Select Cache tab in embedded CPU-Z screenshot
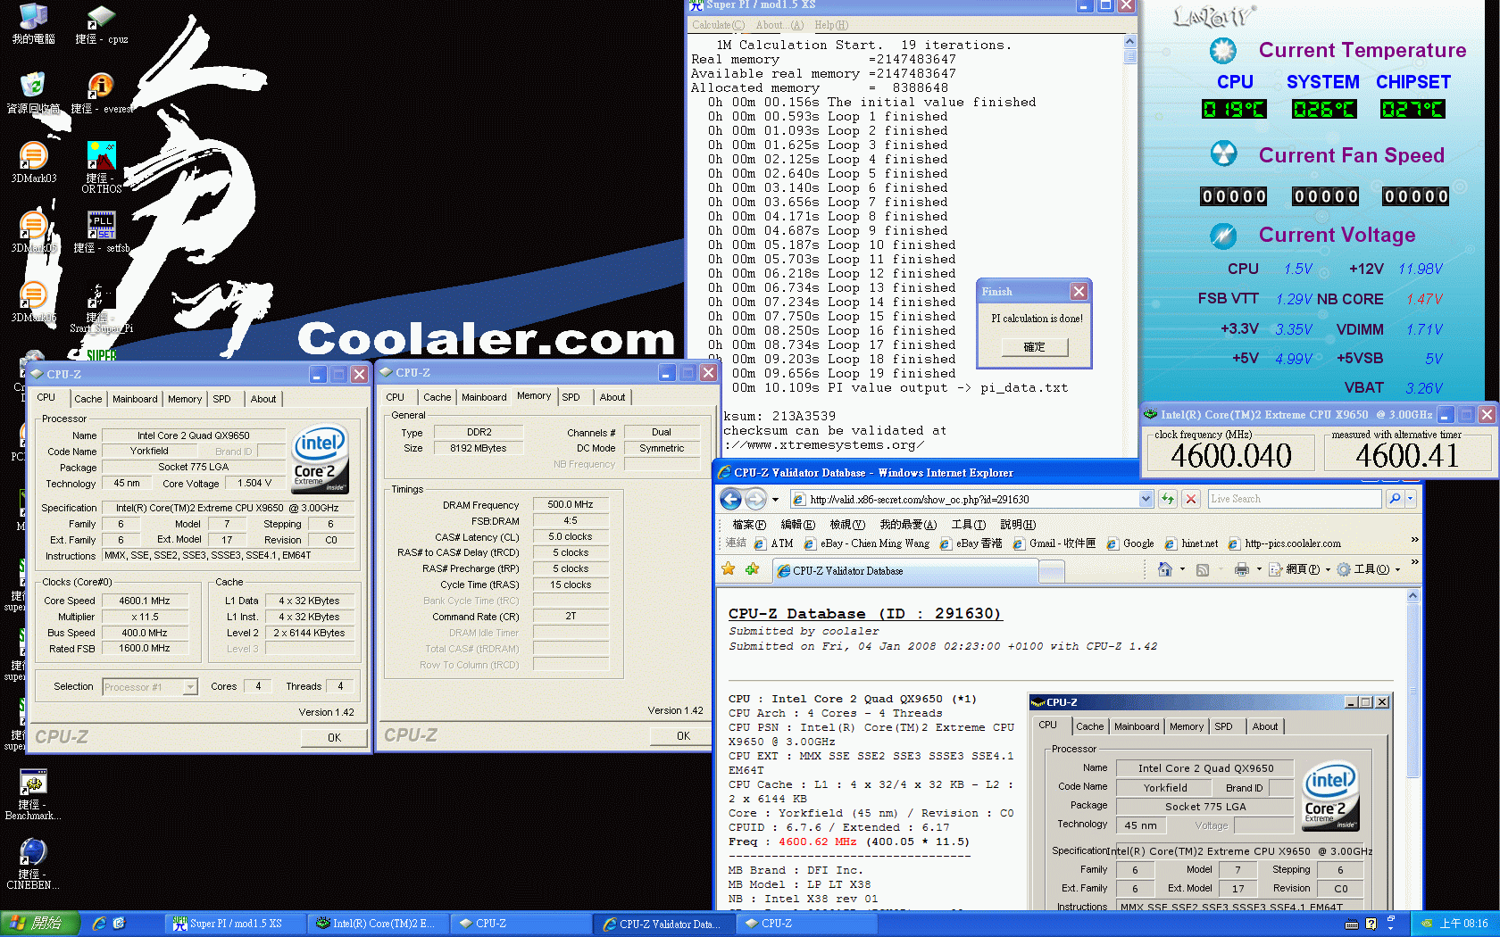The height and width of the screenshot is (937, 1500). coord(1090,726)
